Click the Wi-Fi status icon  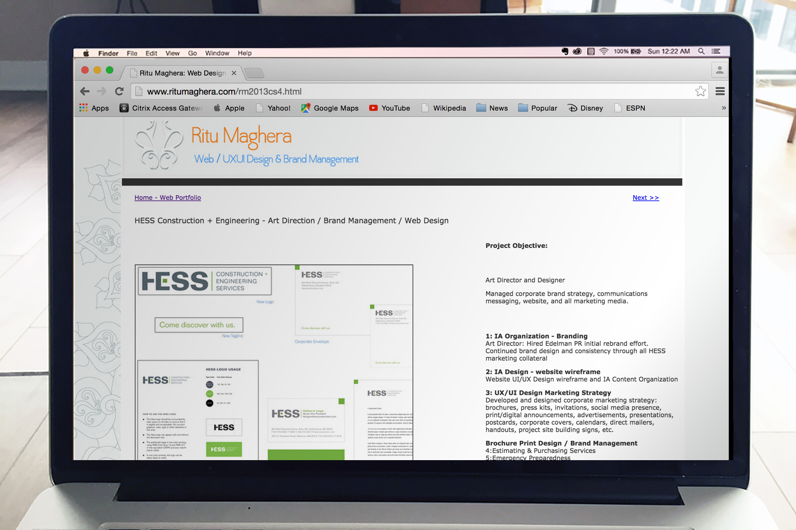click(604, 51)
